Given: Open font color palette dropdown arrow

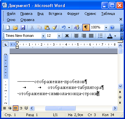Looking at the screenshot, I should (x=115, y=36).
